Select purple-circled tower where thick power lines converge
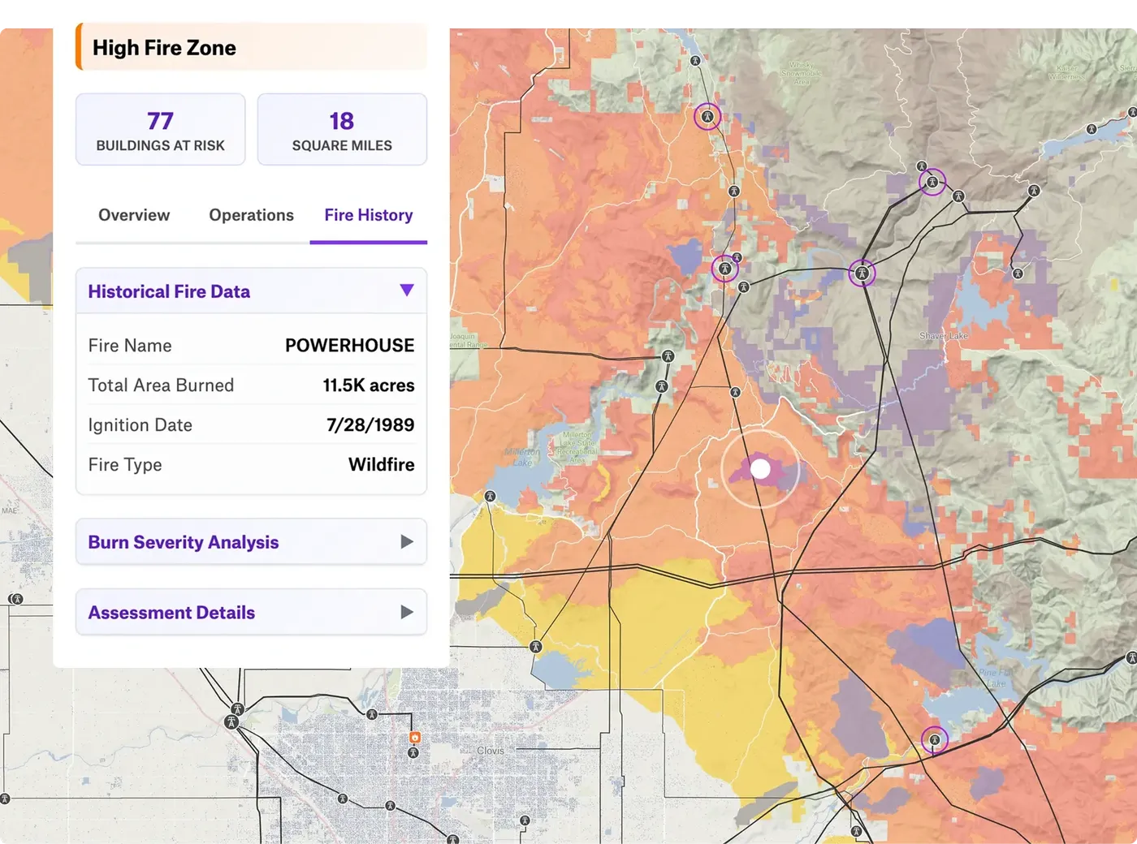 862,273
